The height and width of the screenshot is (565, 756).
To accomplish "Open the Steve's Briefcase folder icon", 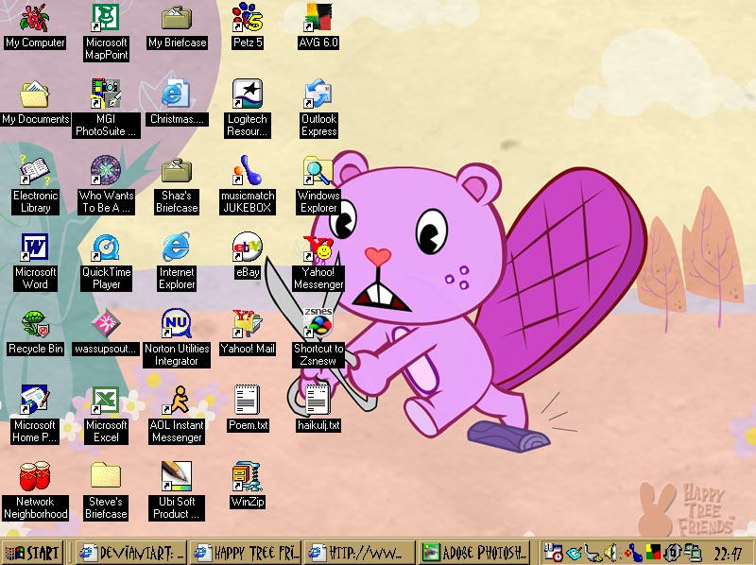I will (106, 476).
